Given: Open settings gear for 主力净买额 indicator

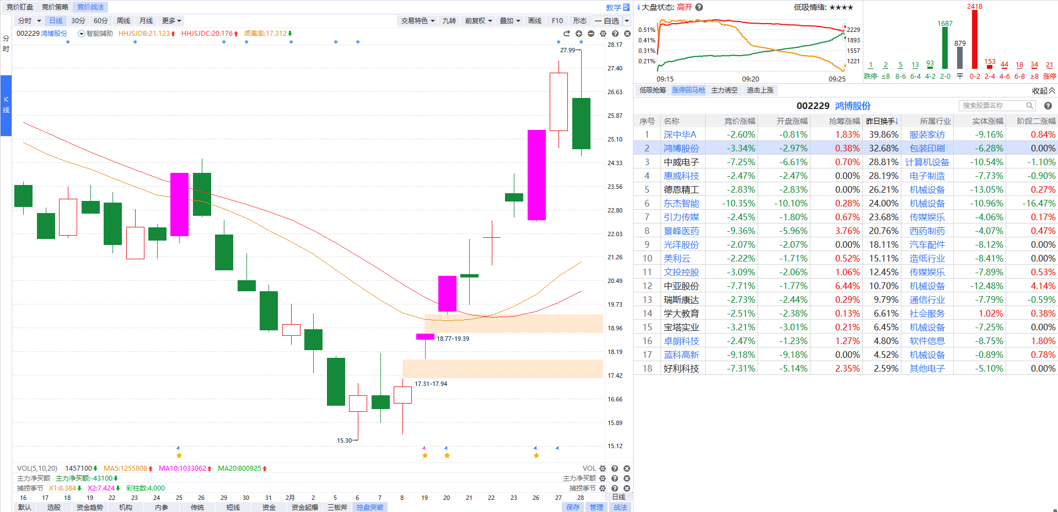Looking at the screenshot, I should pyautogui.click(x=603, y=478).
